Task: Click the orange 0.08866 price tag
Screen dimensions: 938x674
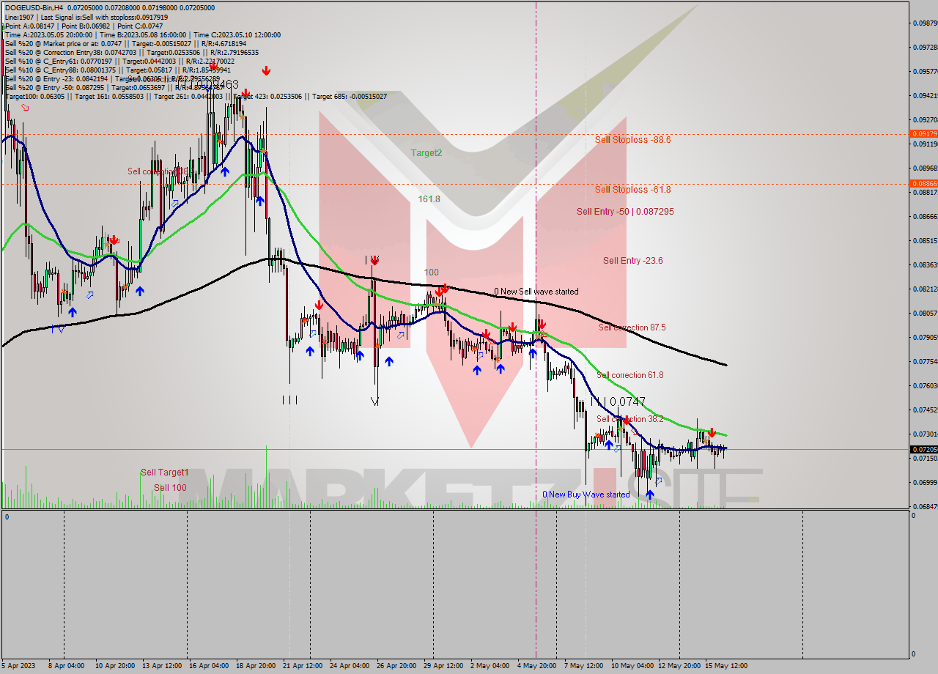Action: [923, 184]
